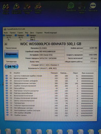This screenshot has width=101, height=134.
Task: Click raw value 000000006A45
Action: click(87, 88)
